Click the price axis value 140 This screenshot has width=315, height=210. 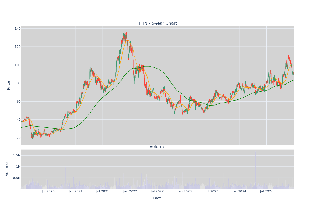click(x=18, y=29)
